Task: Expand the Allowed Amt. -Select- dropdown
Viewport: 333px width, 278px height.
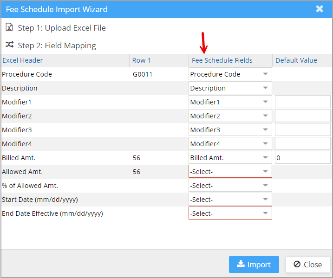Action: click(x=230, y=171)
